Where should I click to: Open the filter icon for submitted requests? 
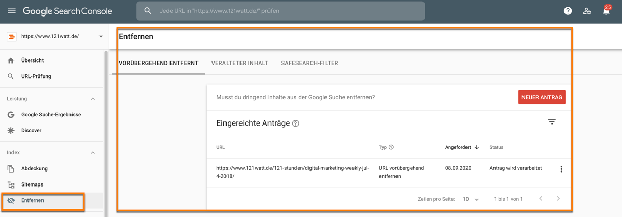552,122
